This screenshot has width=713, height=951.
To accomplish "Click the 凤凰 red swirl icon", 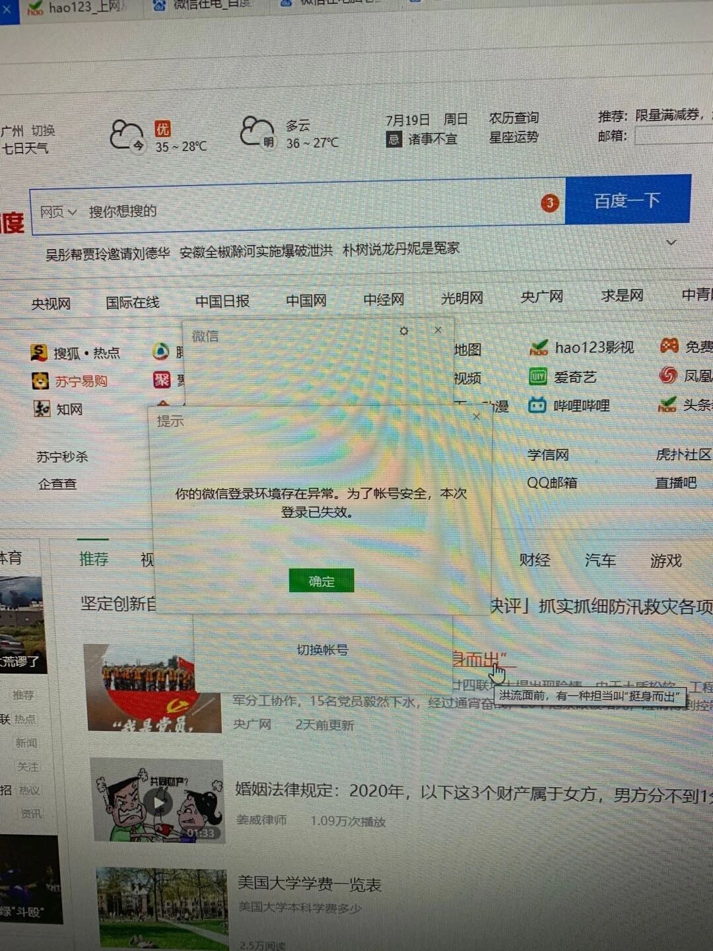I will [x=668, y=375].
